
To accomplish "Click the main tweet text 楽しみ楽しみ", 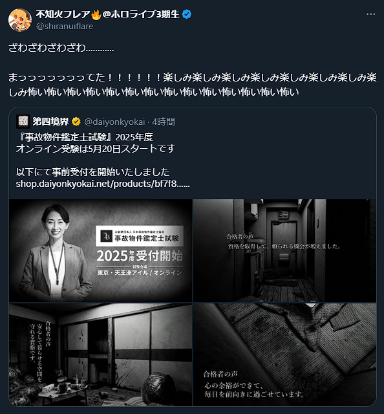I will tap(192, 85).
